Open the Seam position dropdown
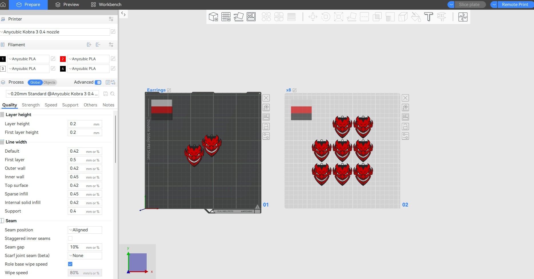534x279 pixels. [x=85, y=230]
